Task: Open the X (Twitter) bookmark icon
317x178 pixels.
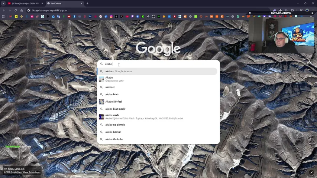Action: pos(122,17)
